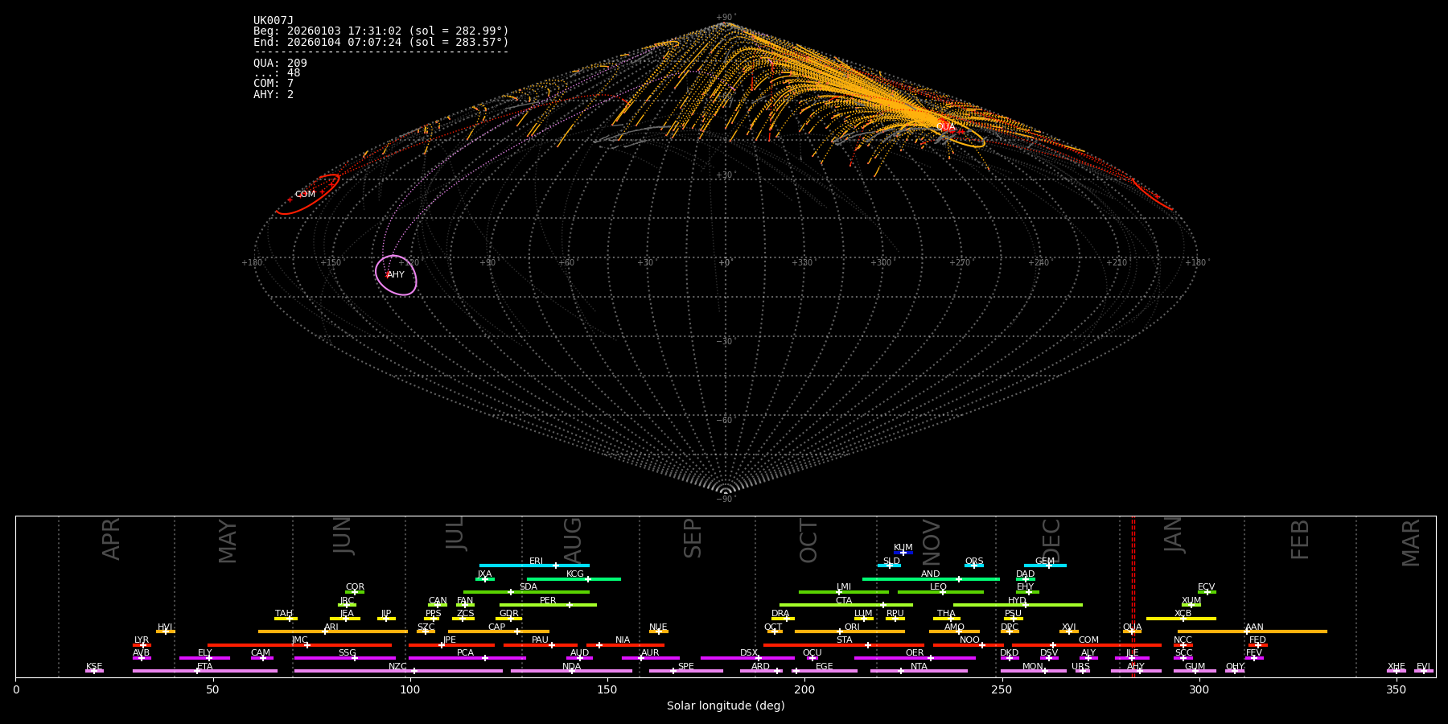Select the LEO shower bar in timeline
This screenshot has height=724, width=1448.
click(x=940, y=592)
